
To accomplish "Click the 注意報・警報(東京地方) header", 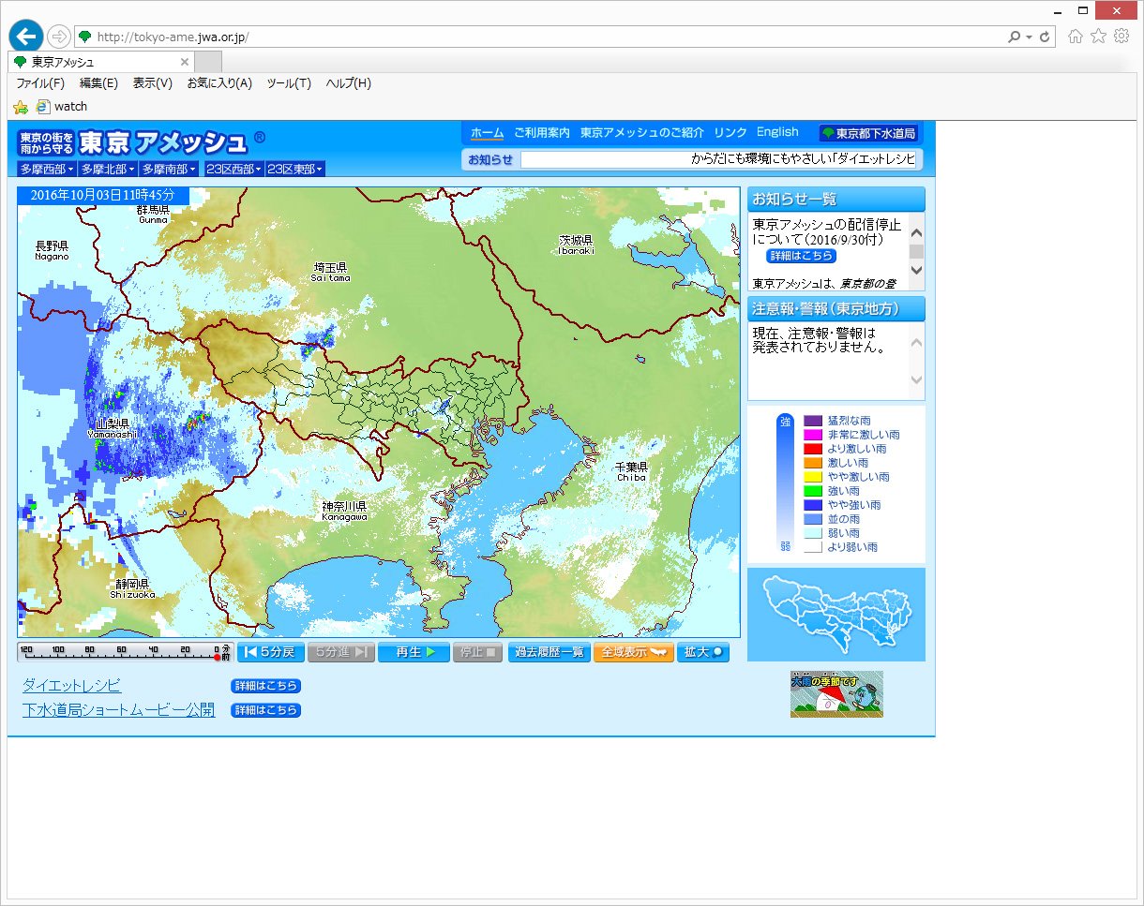I will click(836, 308).
